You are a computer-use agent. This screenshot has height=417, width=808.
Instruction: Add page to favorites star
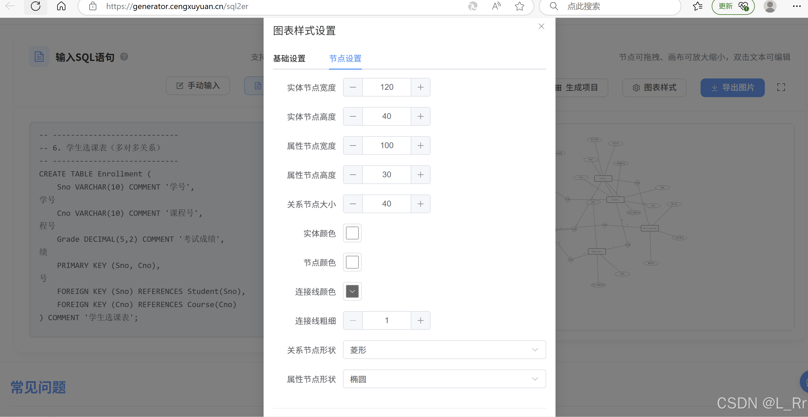pos(519,6)
